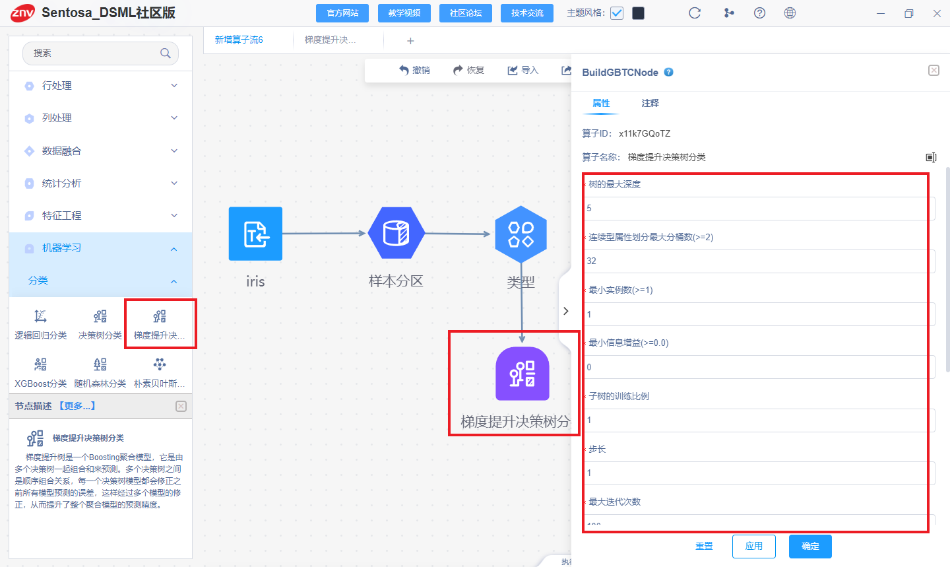Open the help question-mark icon in title bar
950x567 pixels.
click(x=759, y=13)
